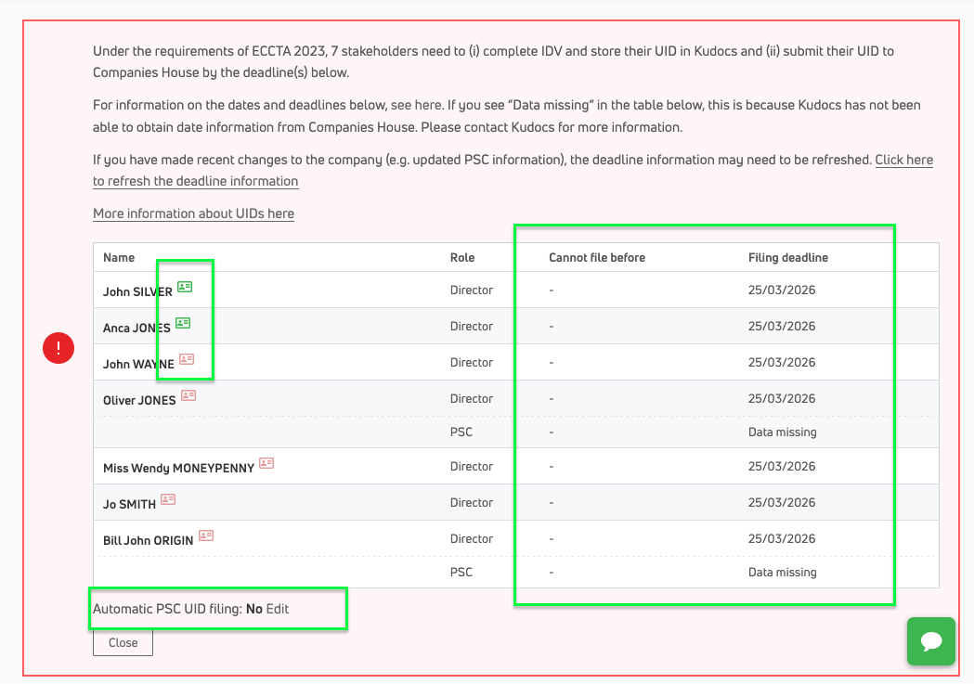Select the Miss Wendy MONEYPENNY name
Viewport: 974px width, 684px height.
(x=178, y=468)
